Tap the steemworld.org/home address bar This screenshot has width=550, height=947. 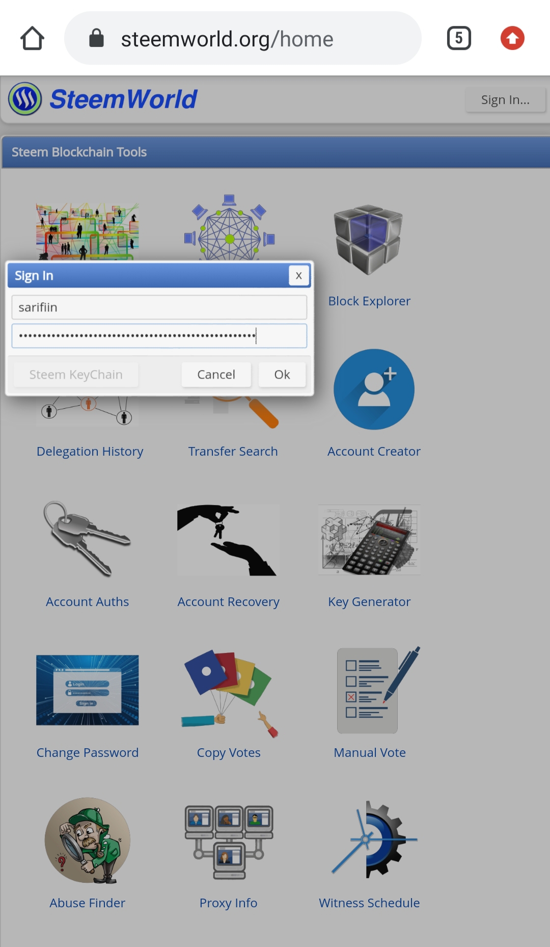pyautogui.click(x=243, y=38)
